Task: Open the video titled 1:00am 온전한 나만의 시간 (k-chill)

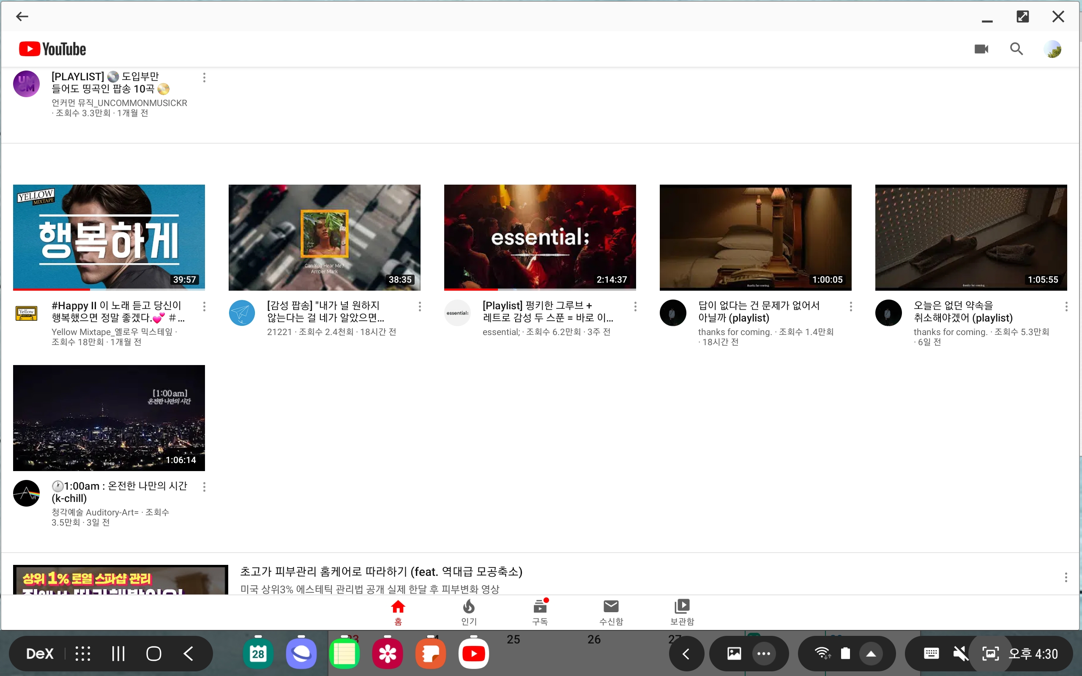Action: point(119,492)
